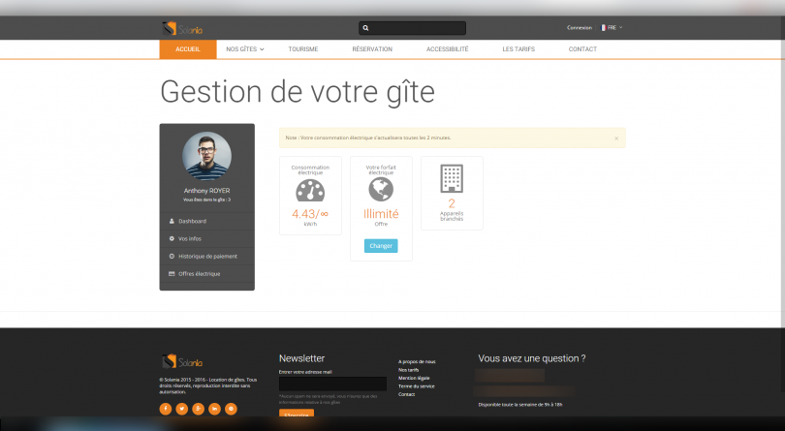Click the newsletter email input field
Viewport: 785px width, 431px height.
tap(332, 384)
